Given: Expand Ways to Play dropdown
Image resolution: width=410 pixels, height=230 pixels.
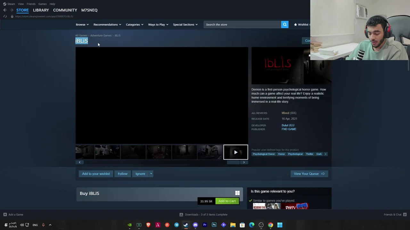Looking at the screenshot, I should pos(158,25).
